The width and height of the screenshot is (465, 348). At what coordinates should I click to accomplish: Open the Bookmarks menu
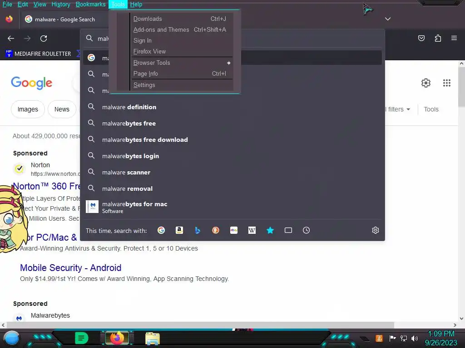pos(90,4)
